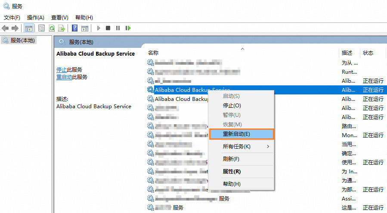Click the '为通...' description cell
Viewport: 387px width, 213px height.
click(x=349, y=181)
